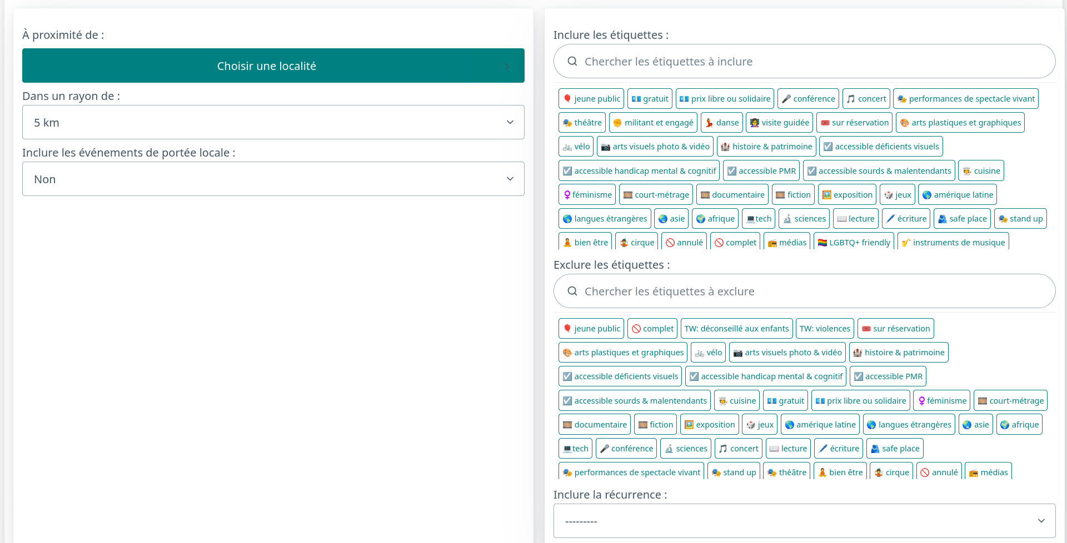
Task: Open the Inclure la récurrence dropdown
Action: pyautogui.click(x=804, y=521)
